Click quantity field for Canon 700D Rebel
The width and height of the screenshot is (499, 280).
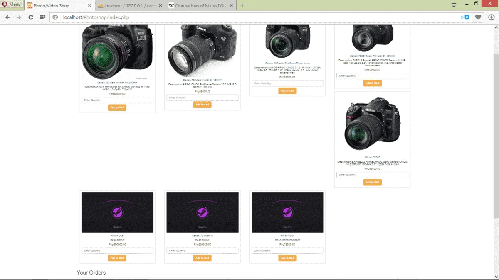(x=372, y=76)
